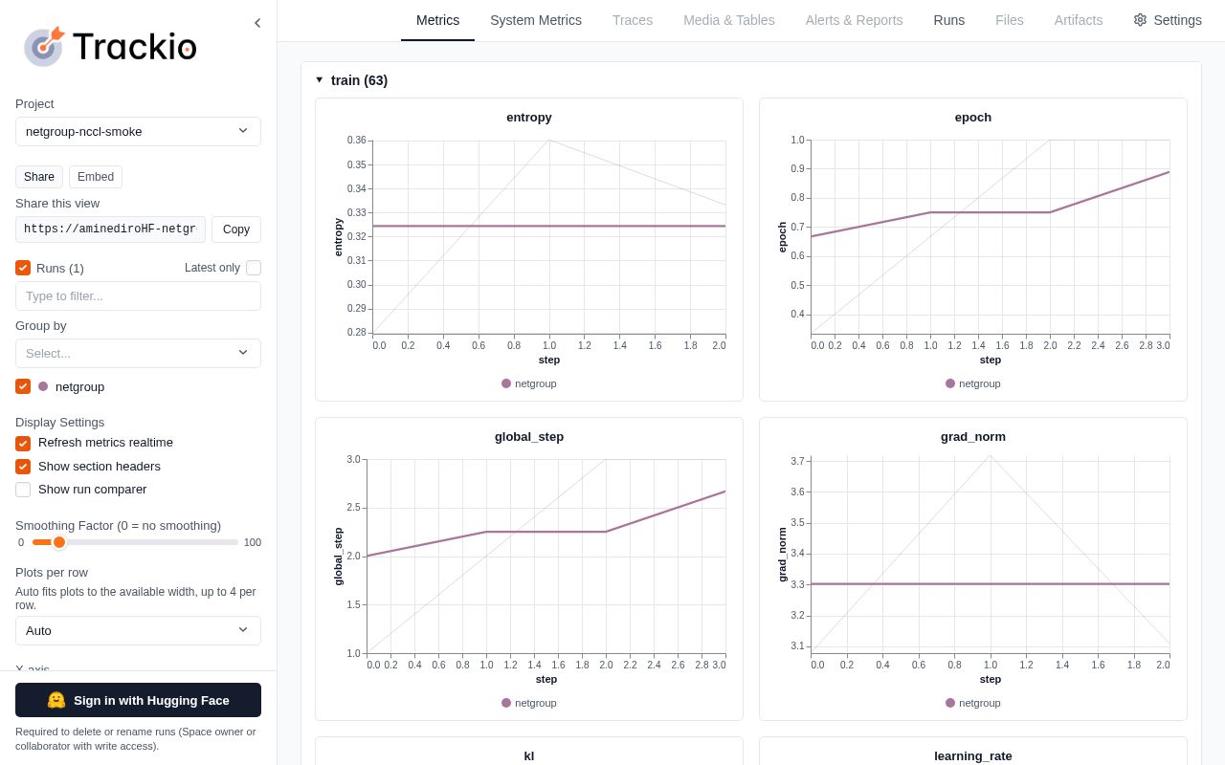Viewport: 1225px width, 765px height.
Task: Click the epoch chart title
Action: pyautogui.click(x=973, y=118)
